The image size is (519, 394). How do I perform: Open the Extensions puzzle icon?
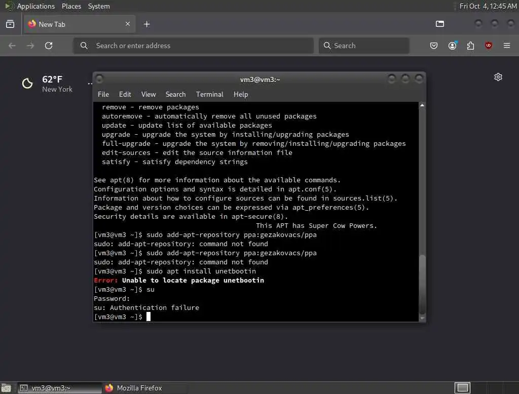click(470, 46)
